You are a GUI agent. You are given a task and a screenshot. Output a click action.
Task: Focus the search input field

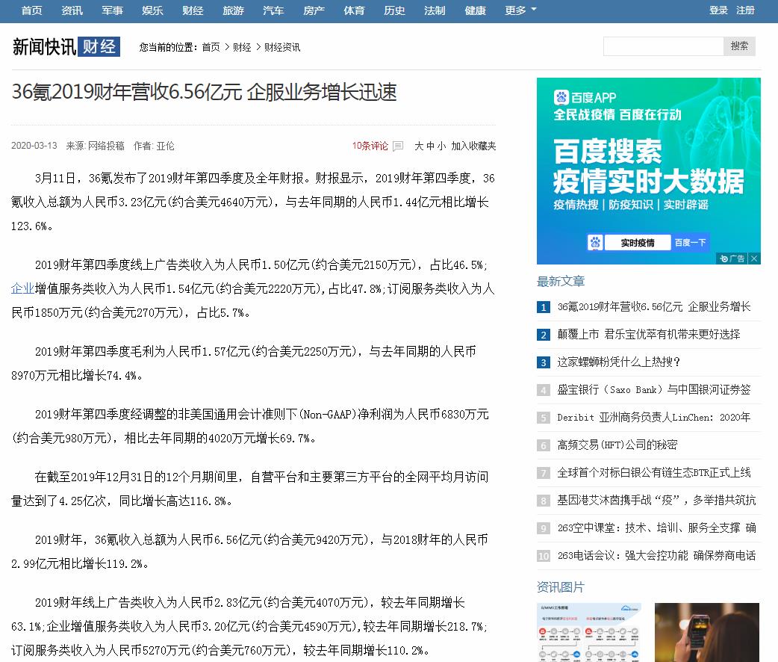coord(663,46)
